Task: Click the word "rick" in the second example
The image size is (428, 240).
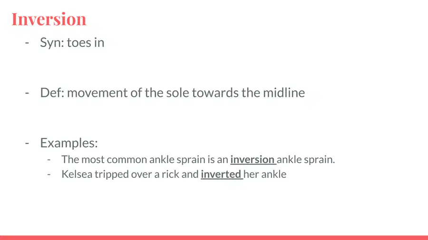Action: (170, 174)
